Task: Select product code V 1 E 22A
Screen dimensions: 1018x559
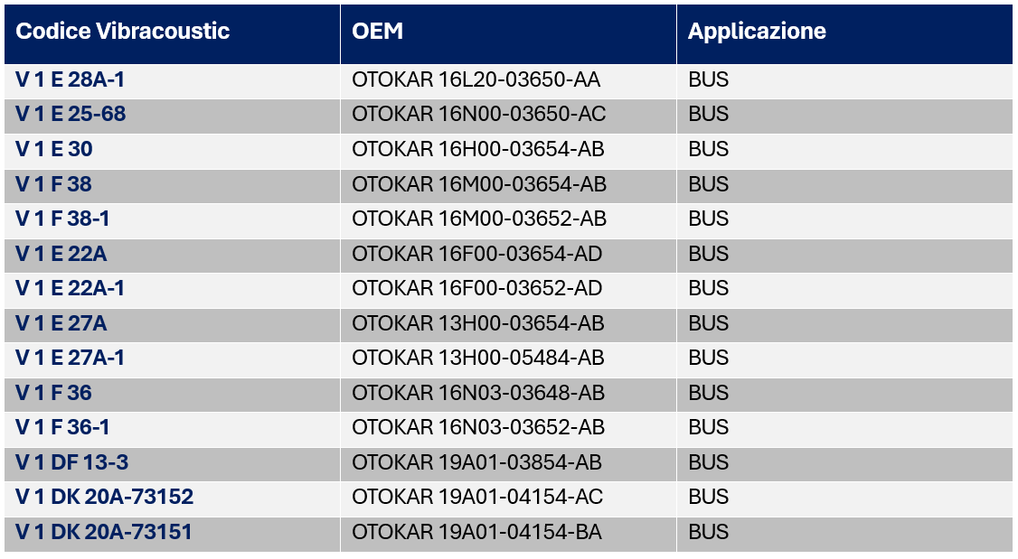Action: [61, 254]
